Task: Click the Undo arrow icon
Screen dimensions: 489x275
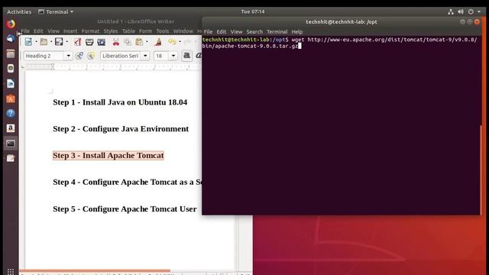Action: (172, 41)
